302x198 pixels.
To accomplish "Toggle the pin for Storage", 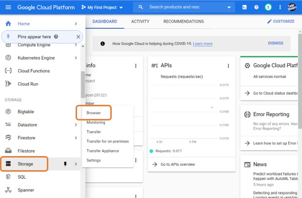I will [65, 164].
